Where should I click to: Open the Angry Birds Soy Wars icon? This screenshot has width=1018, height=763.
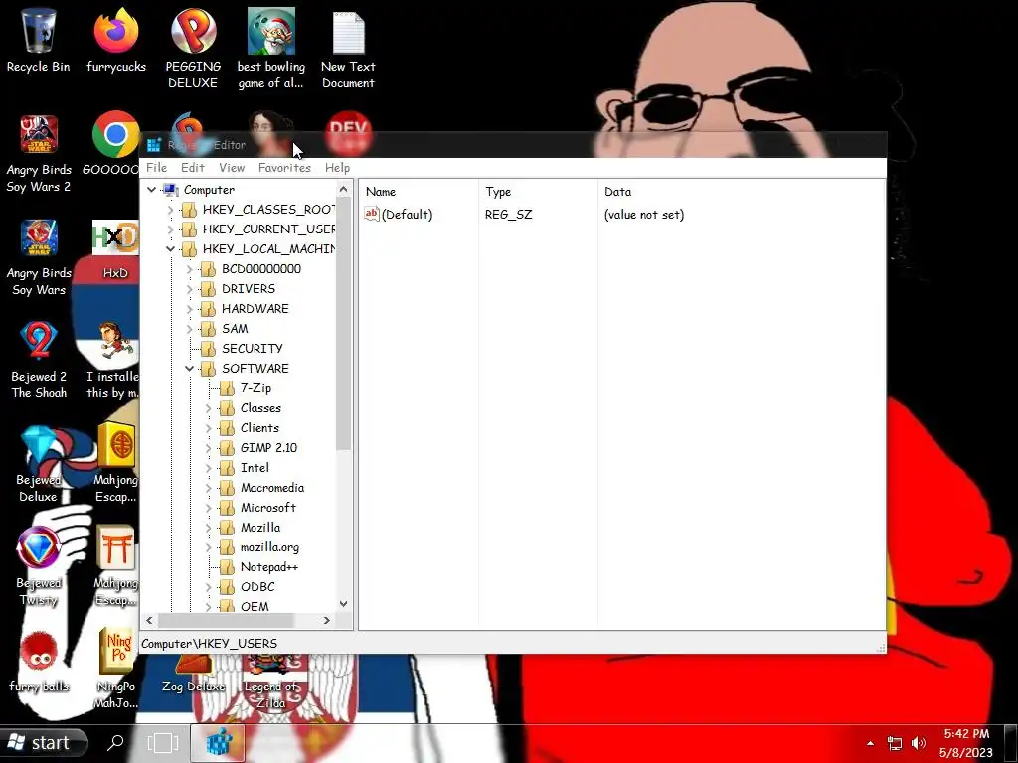[x=39, y=258]
